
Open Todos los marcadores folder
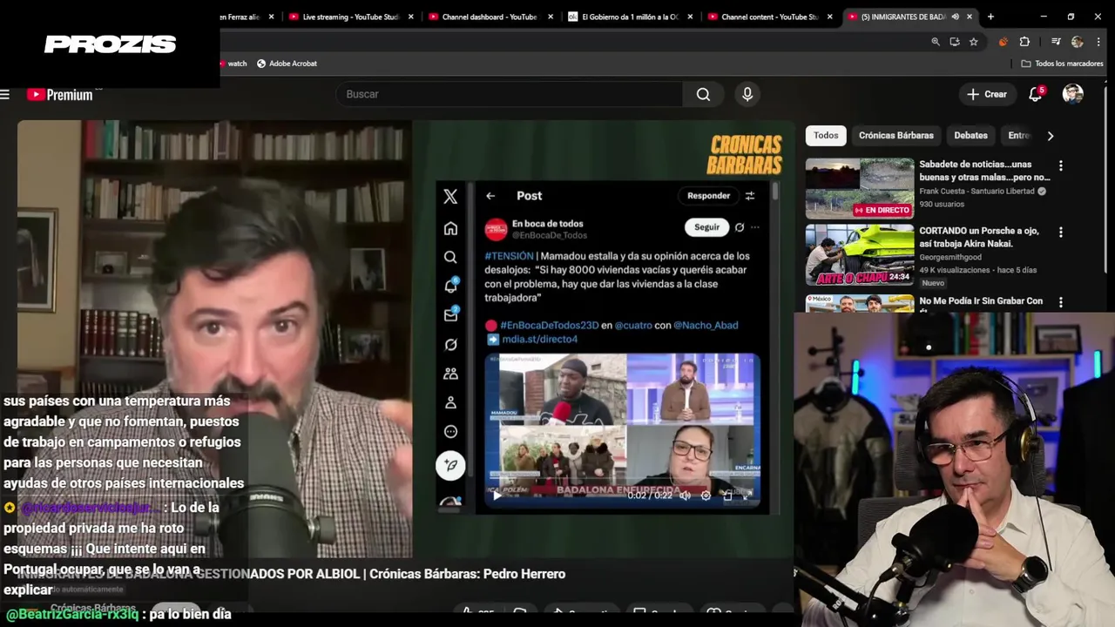[x=1062, y=64]
